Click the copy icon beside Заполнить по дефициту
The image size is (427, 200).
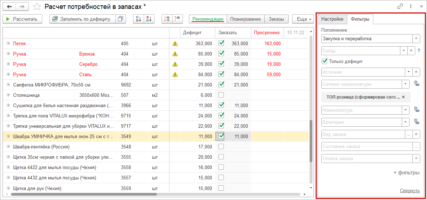121,19
